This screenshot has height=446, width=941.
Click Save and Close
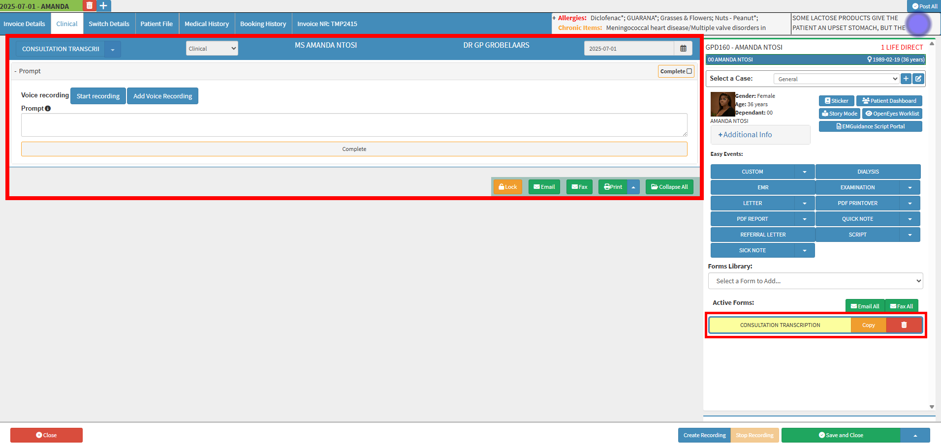[841, 435]
